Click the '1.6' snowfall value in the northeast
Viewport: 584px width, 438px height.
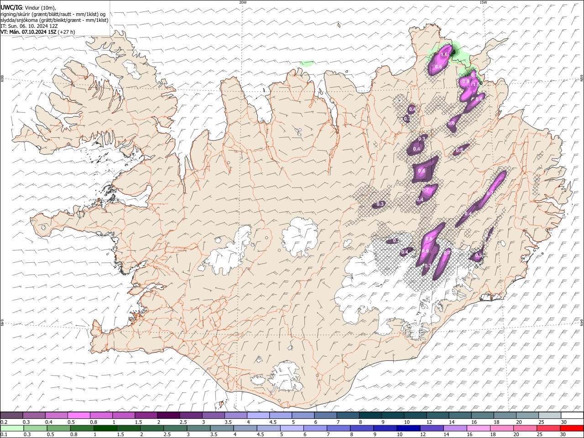click(x=443, y=55)
